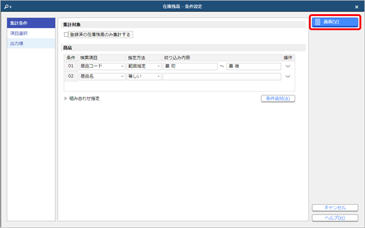
Task: Expand 組み合わせ指定 section
Action: coord(65,99)
